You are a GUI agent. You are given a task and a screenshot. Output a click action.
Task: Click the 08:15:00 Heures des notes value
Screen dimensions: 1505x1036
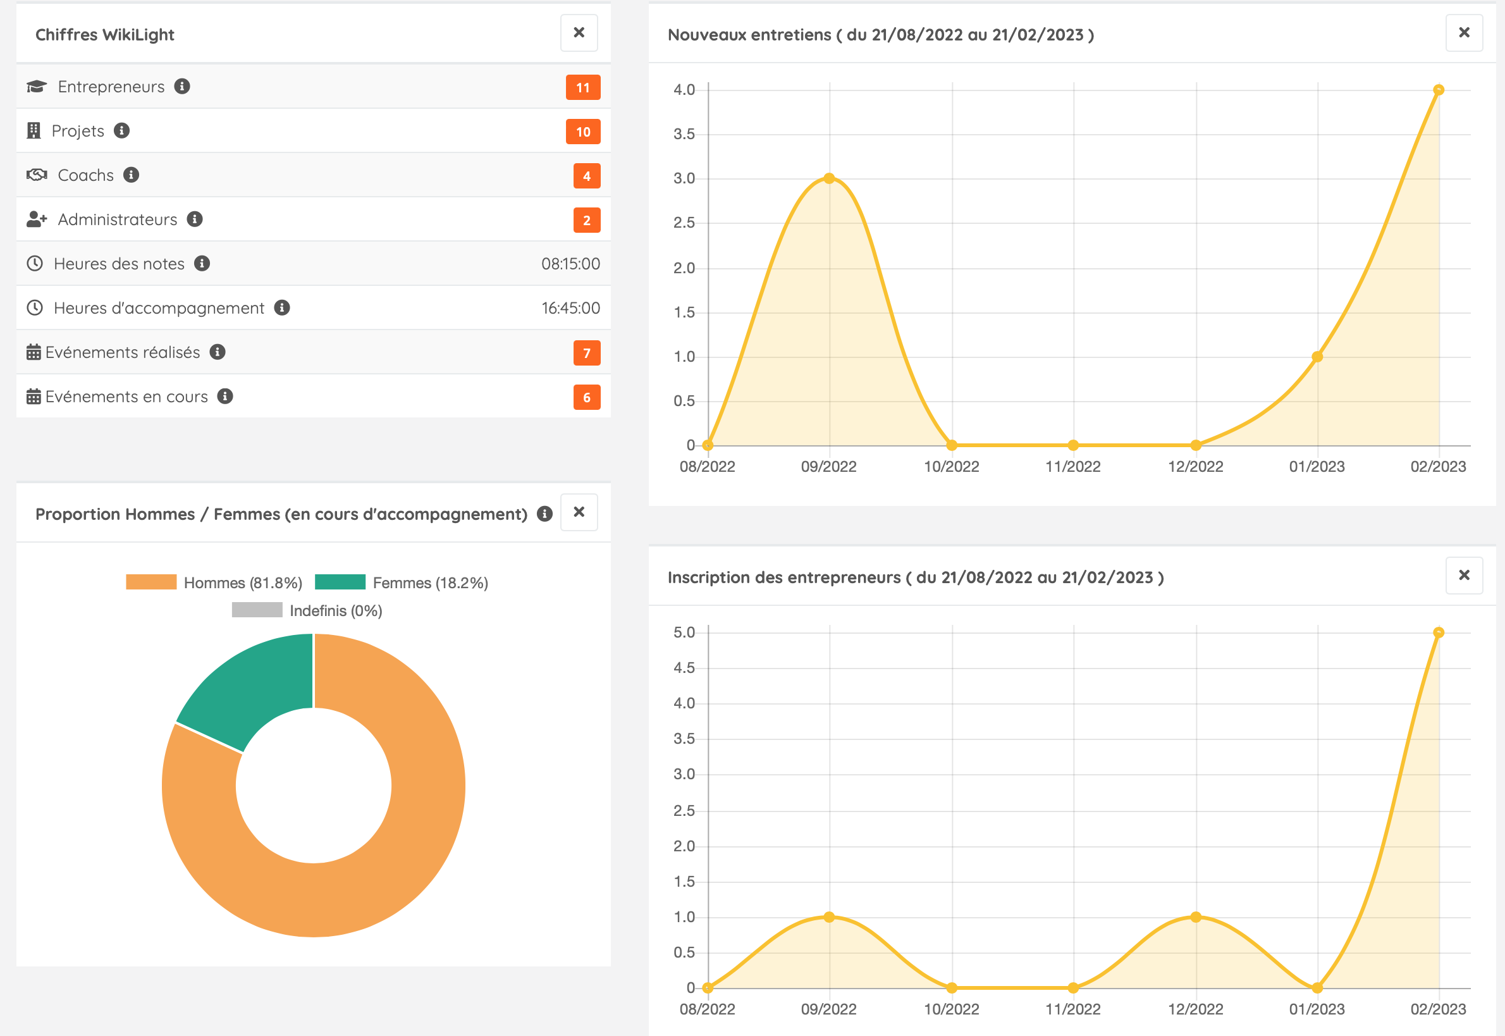(570, 264)
